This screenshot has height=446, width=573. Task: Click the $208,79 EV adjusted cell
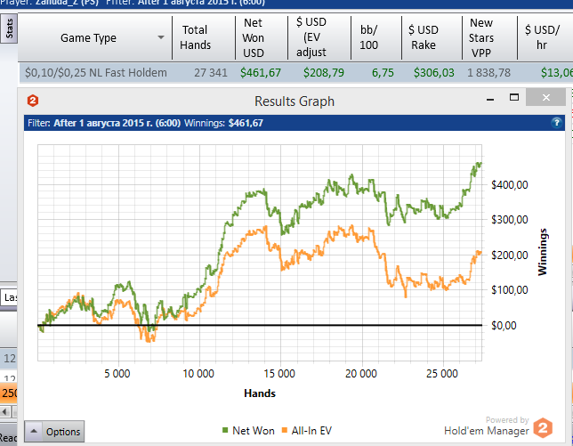(x=323, y=73)
